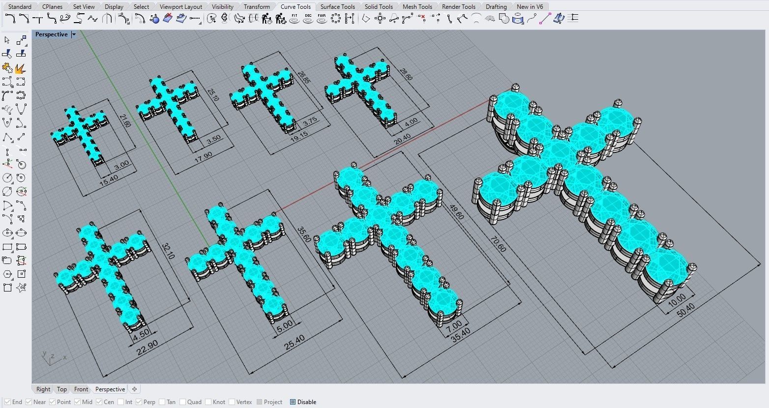Open the Surface Tools tab
Image resolution: width=769 pixels, height=408 pixels.
pyautogui.click(x=337, y=6)
